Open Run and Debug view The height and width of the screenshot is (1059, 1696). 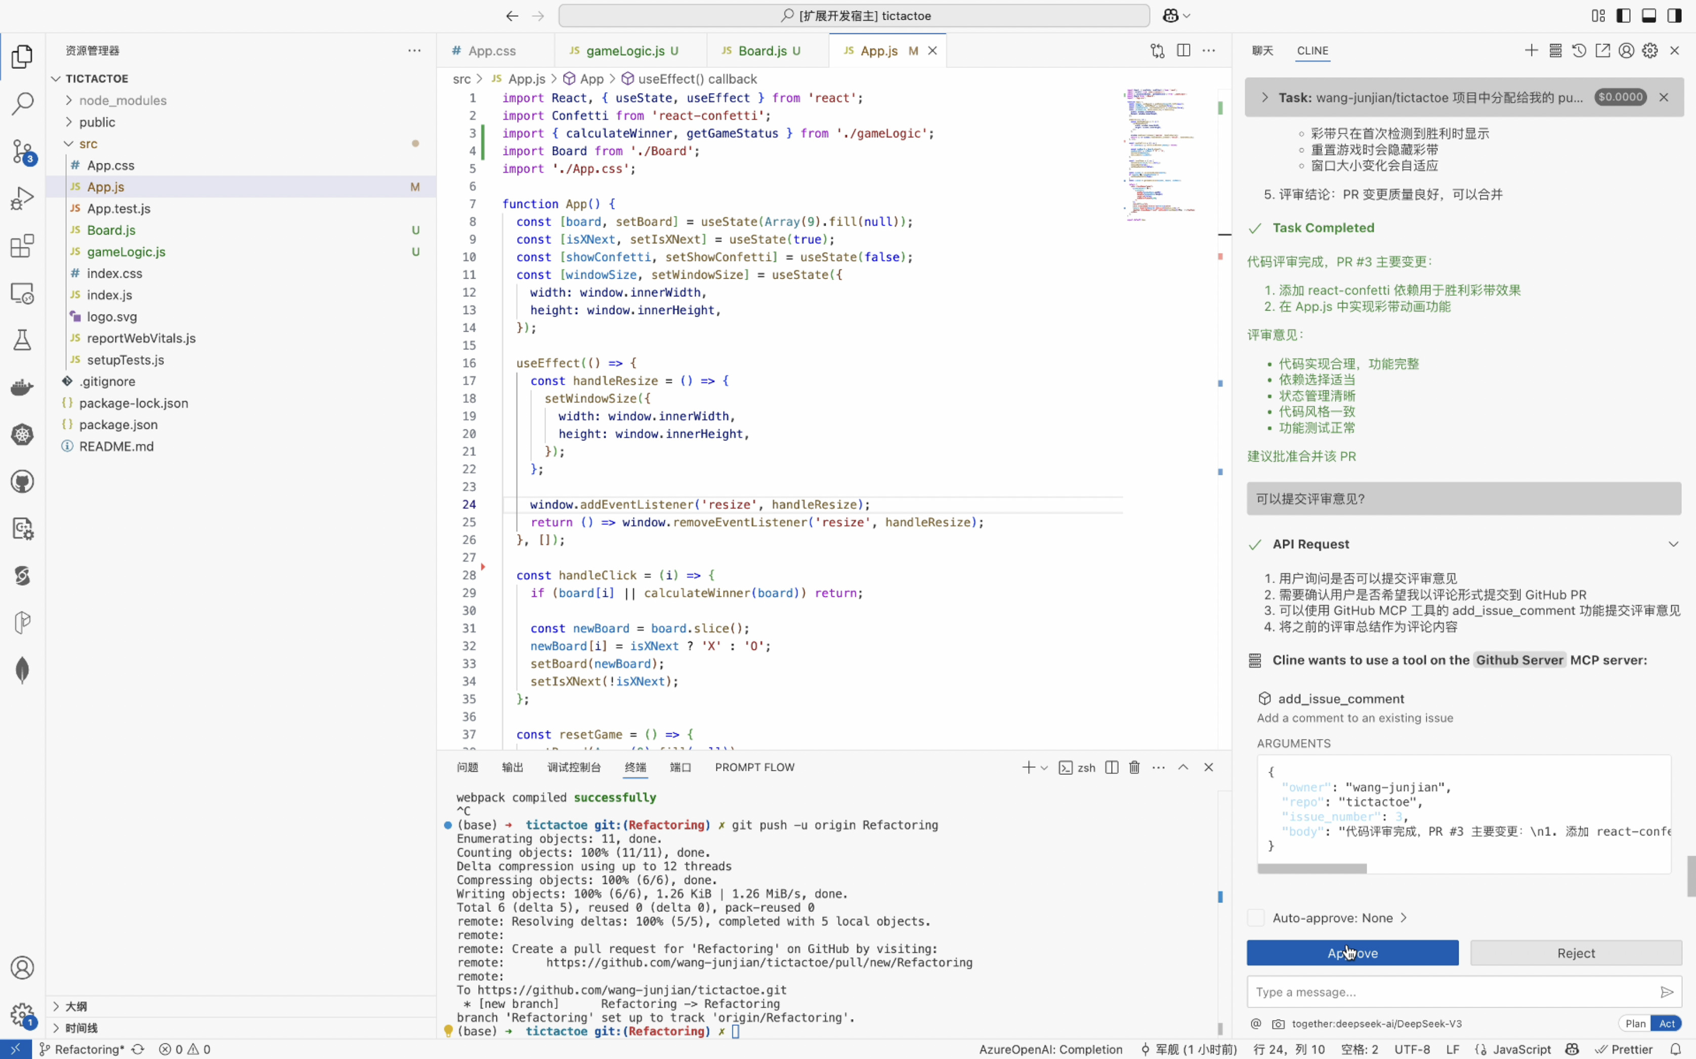coord(22,198)
